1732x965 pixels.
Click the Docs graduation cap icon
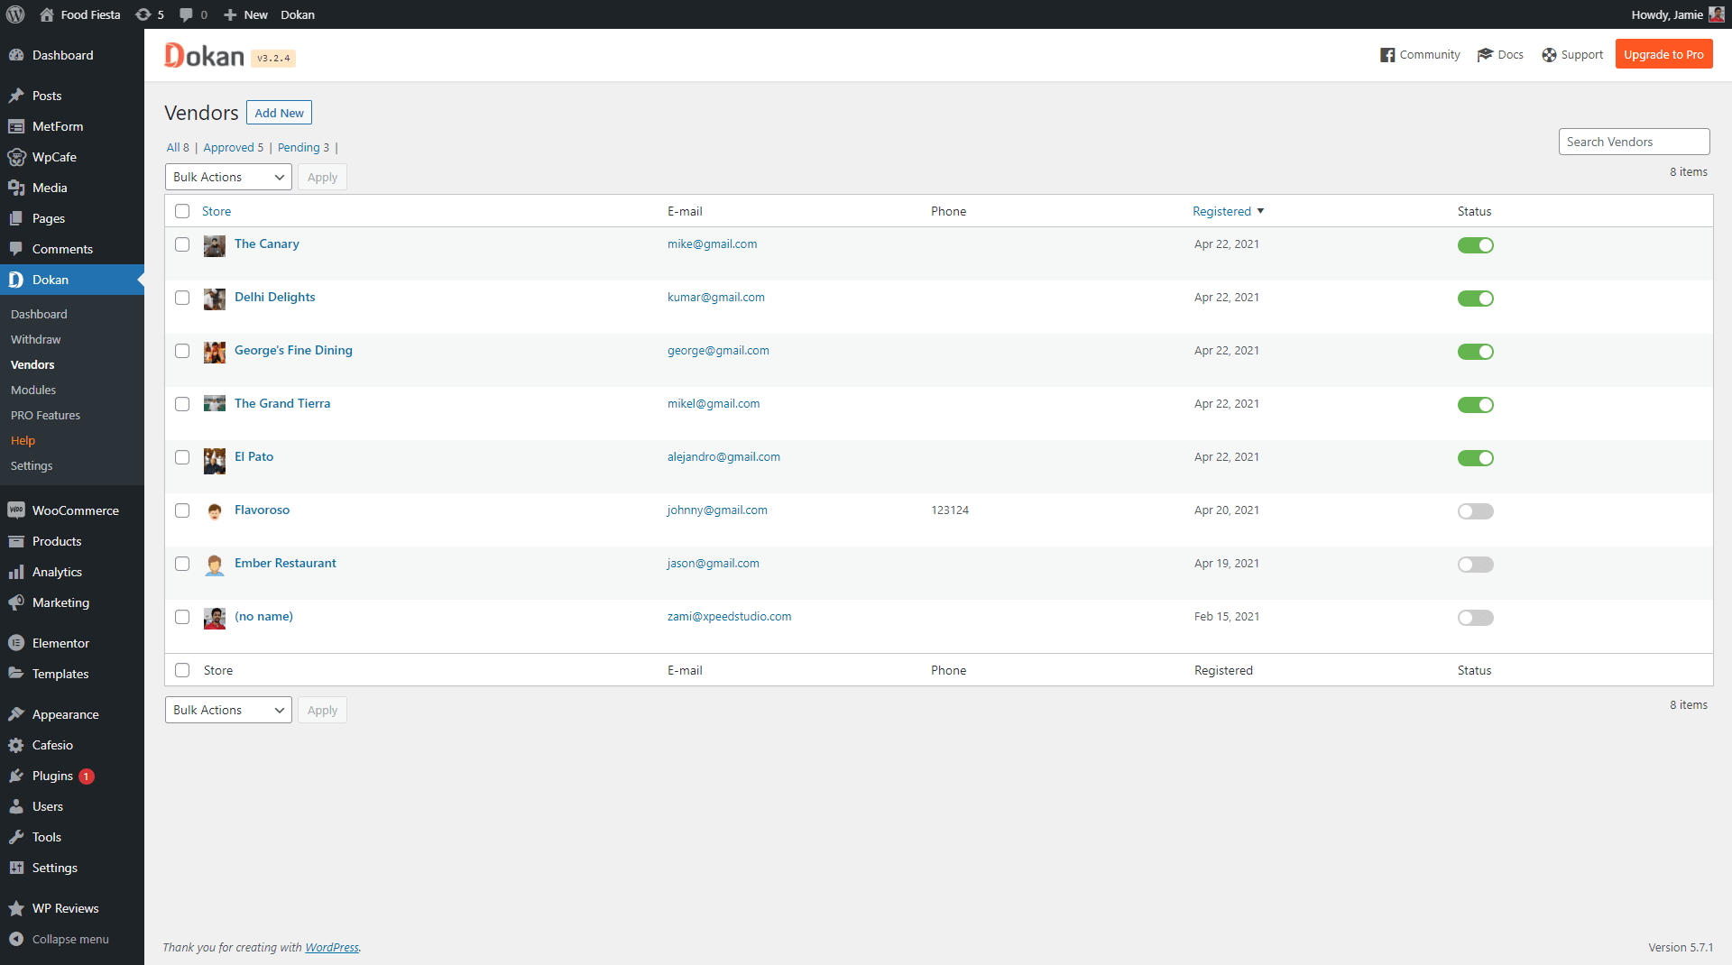click(x=1485, y=55)
